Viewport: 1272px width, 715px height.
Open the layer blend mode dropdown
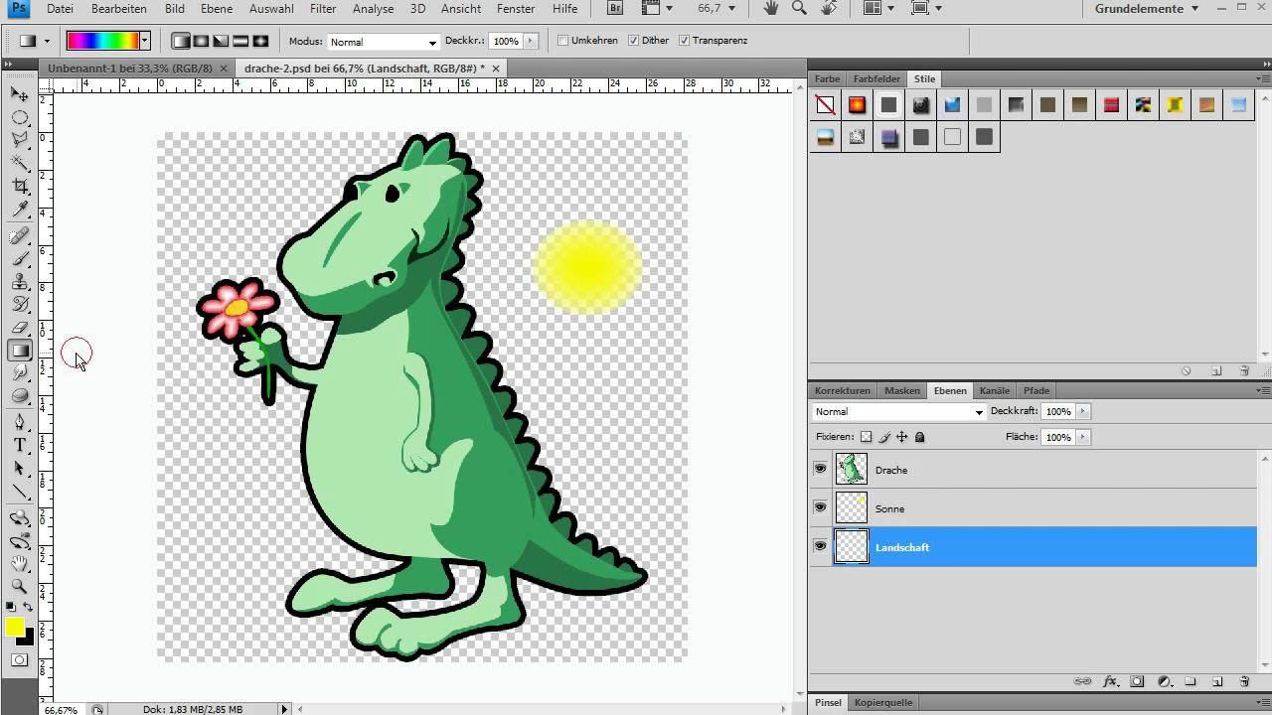point(898,411)
